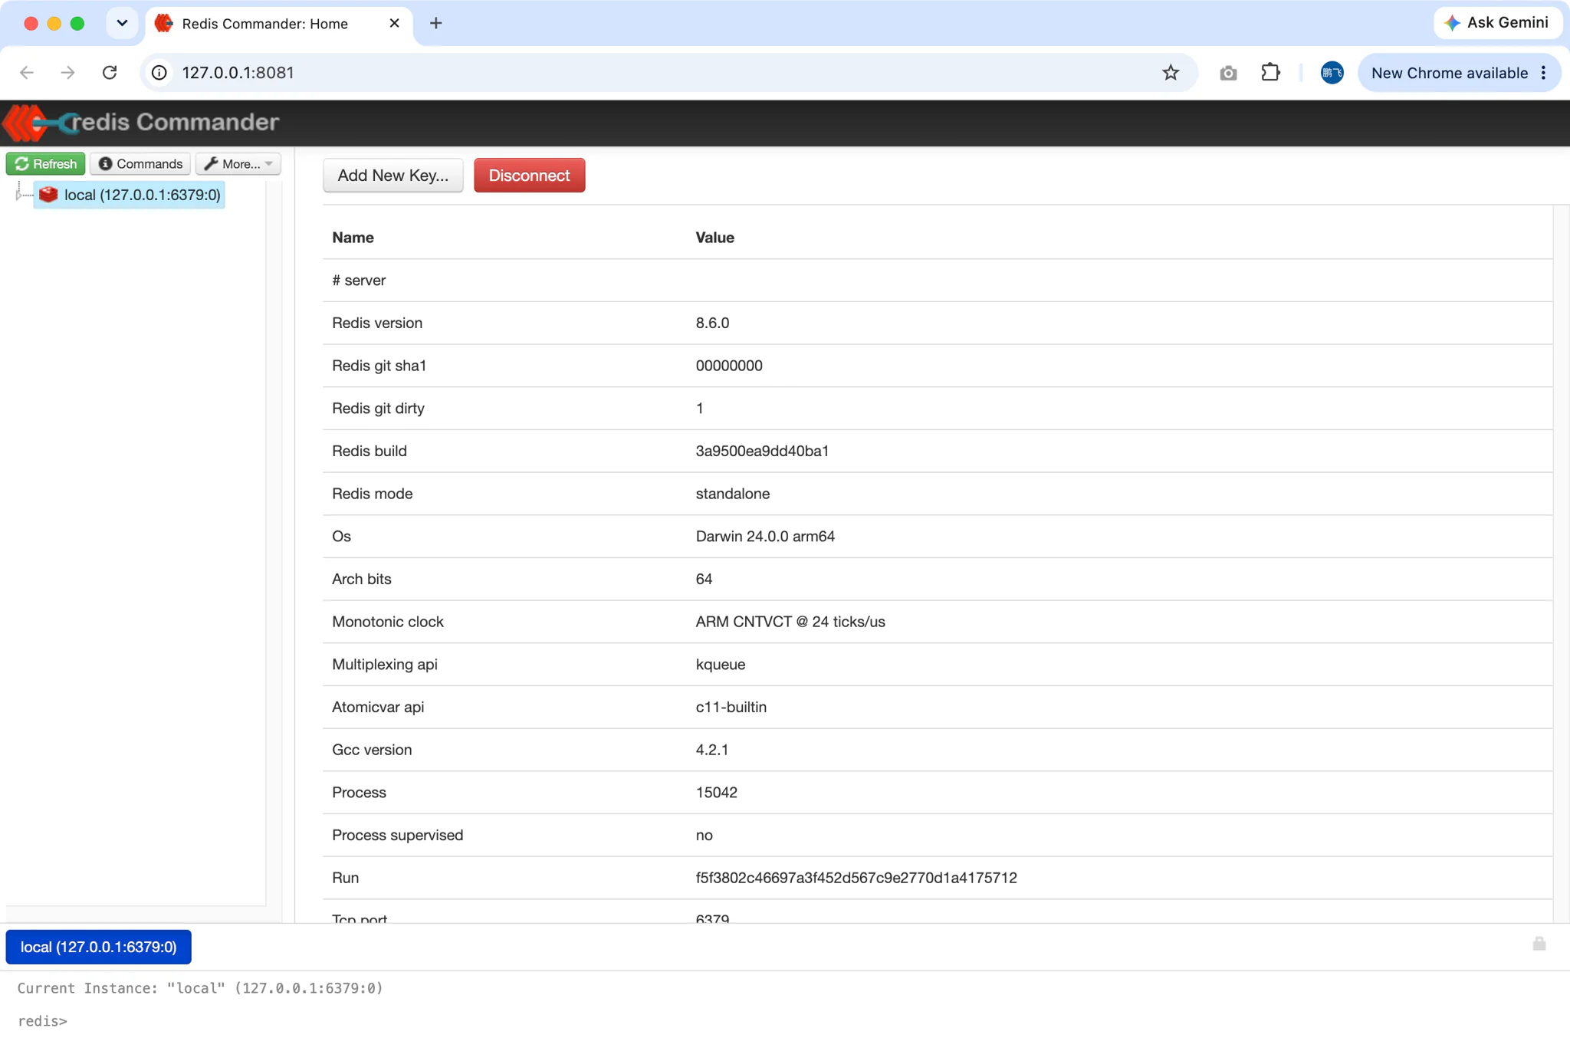Viewport: 1570px width, 1038px height.
Task: Close the Redis Commander: Home tab
Action: coord(395,23)
